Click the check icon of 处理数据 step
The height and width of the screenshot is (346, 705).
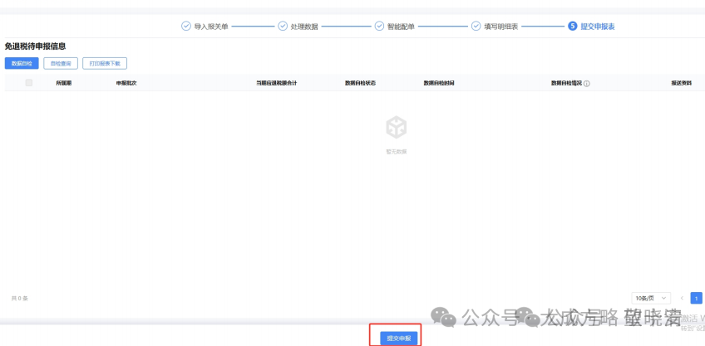coord(283,26)
